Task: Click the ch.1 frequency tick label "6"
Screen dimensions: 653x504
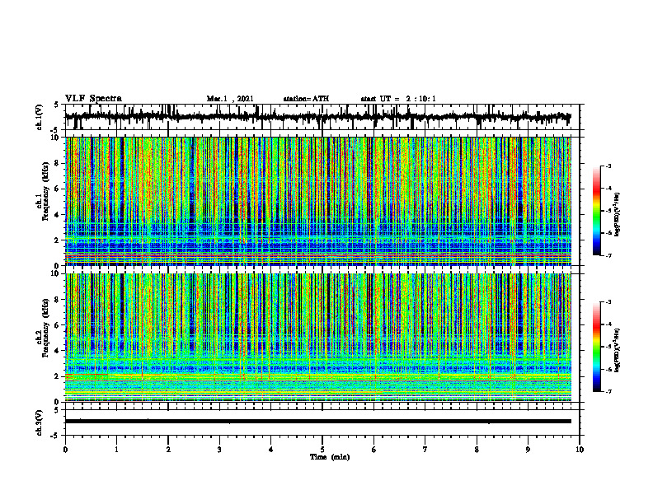Action: [58, 189]
